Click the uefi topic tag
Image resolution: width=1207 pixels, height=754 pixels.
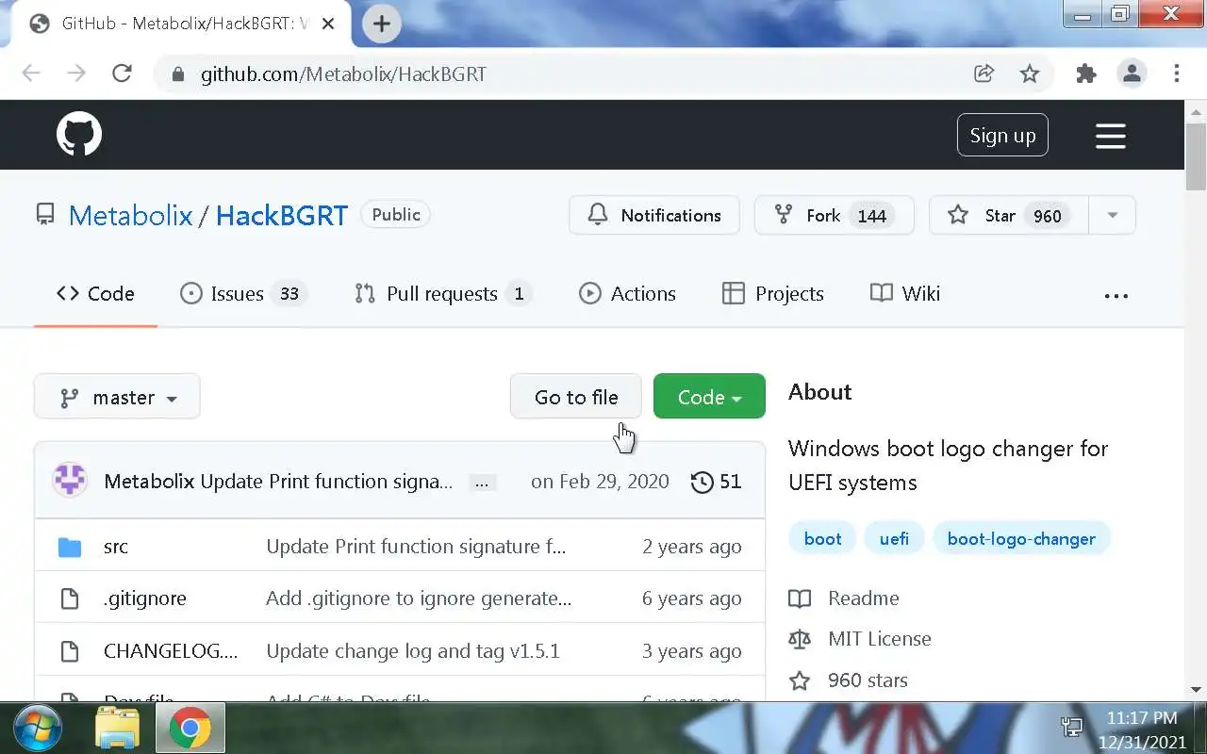point(894,539)
